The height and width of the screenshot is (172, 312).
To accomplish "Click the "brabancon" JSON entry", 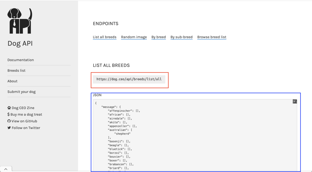I will pos(121,164).
